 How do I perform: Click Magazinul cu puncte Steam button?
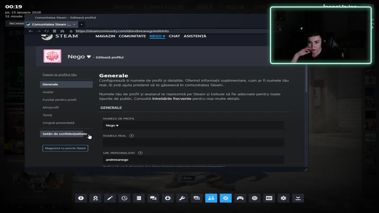point(65,148)
